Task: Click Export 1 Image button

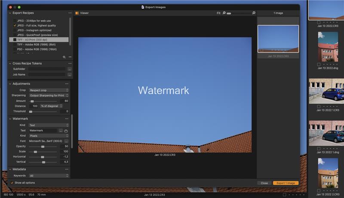Action: (x=286, y=183)
